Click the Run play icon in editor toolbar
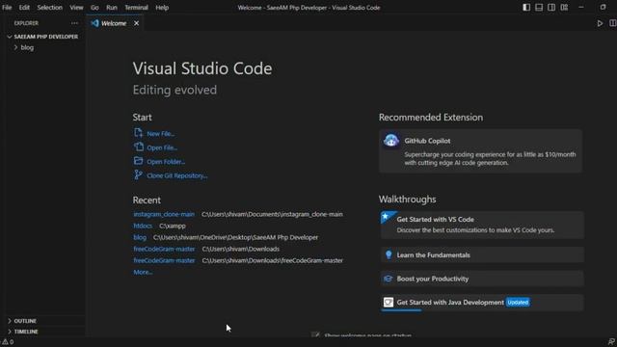This screenshot has width=617, height=347. 600,23
